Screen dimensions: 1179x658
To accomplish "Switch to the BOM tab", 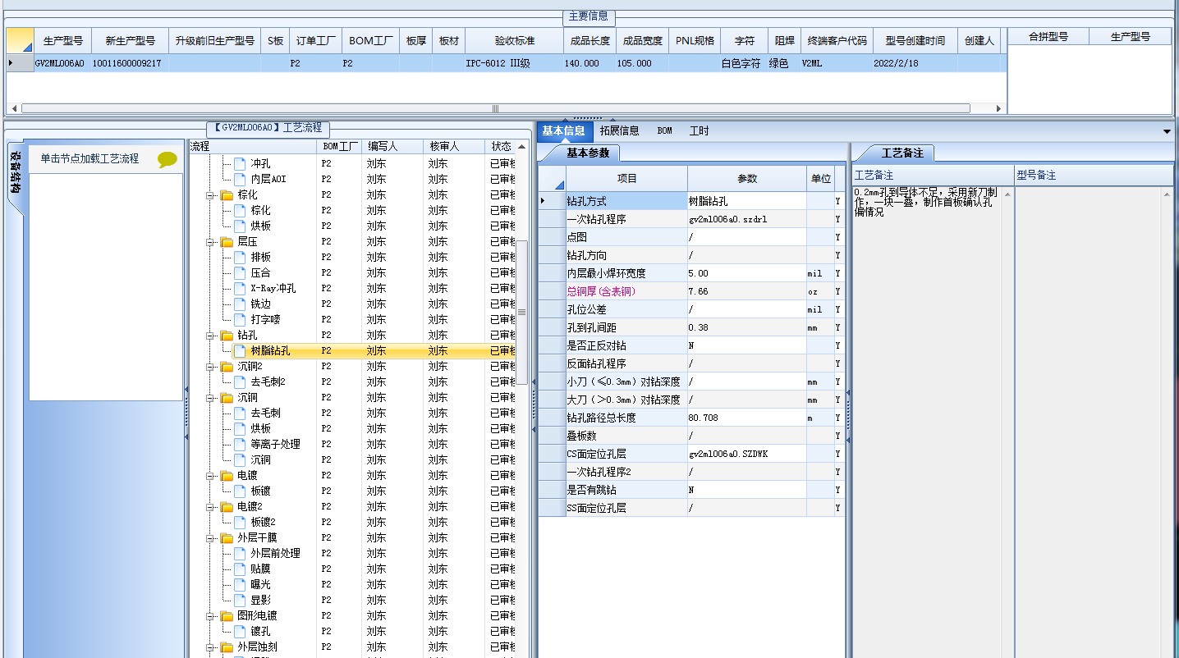I will click(x=664, y=130).
